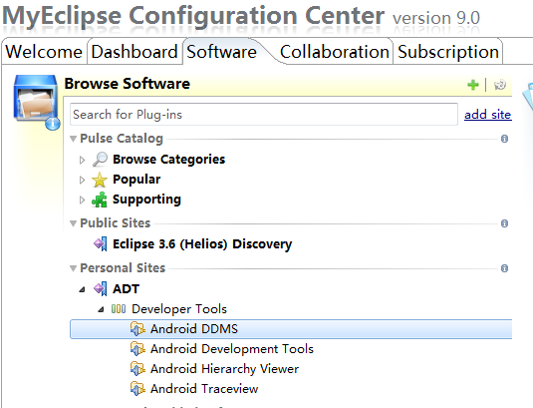Click the Supporting puzzle piece icon
This screenshot has width=533, height=408.
point(100,200)
